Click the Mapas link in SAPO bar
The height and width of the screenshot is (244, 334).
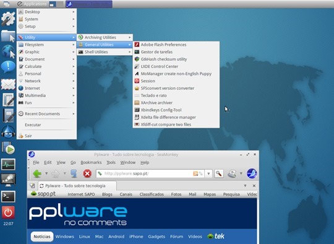pos(210,194)
